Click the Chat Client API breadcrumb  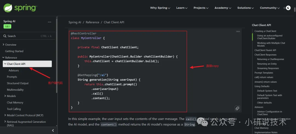[114, 22]
